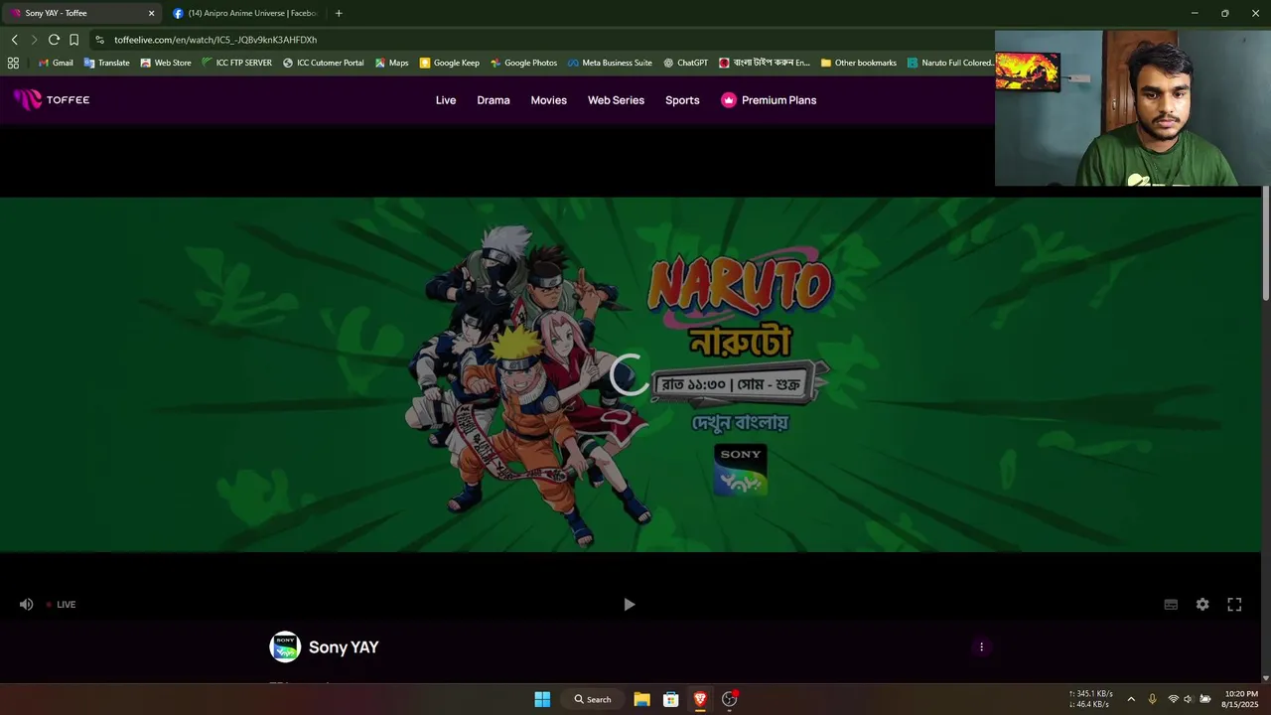1271x715 pixels.
Task: Click the Naruto banner video area
Action: pos(630,374)
